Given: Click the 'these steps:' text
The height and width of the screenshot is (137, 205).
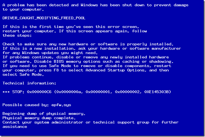Looking at the screenshot, I should 17,36.
